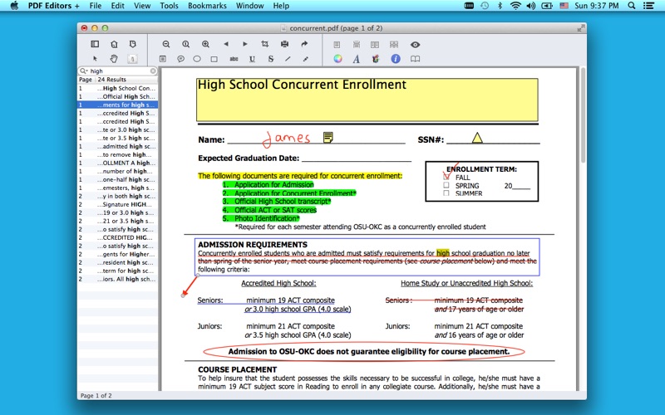Open the View menu
This screenshot has width=665, height=415.
tap(142, 6)
